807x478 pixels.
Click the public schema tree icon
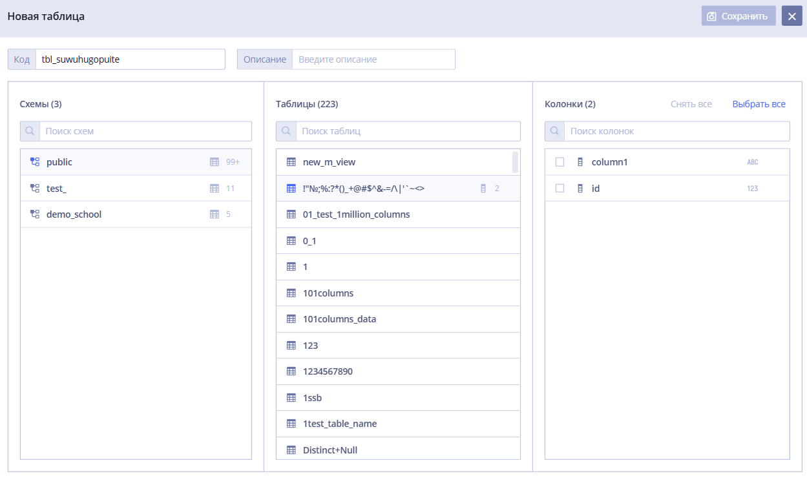pyautogui.click(x=35, y=162)
